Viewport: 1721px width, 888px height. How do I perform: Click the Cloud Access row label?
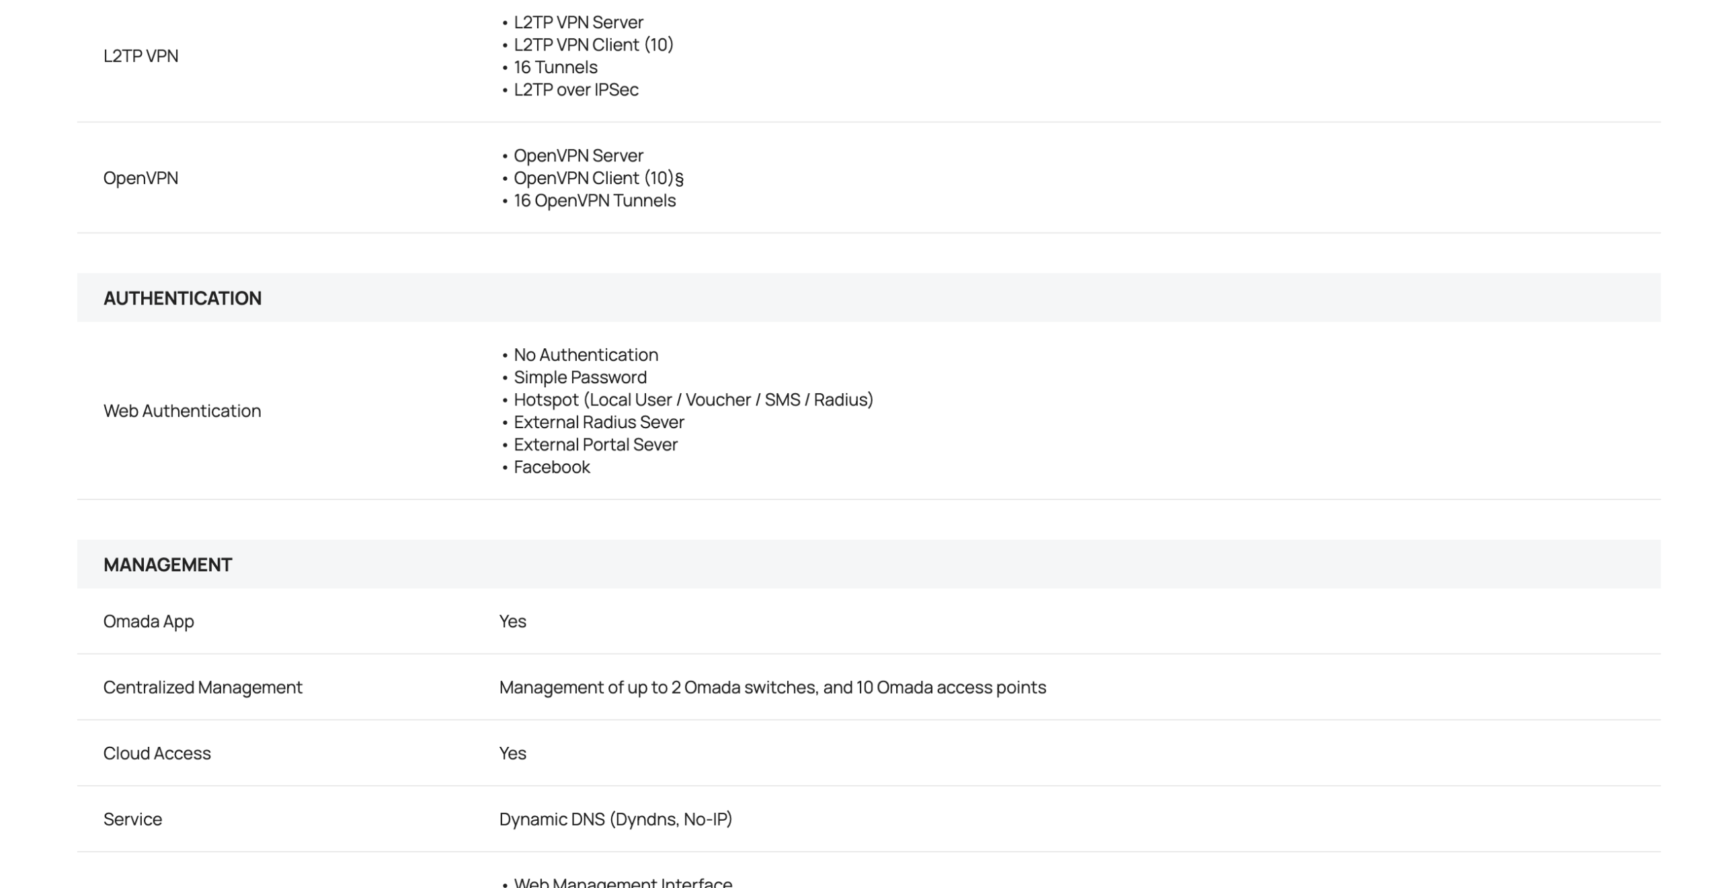coord(157,753)
